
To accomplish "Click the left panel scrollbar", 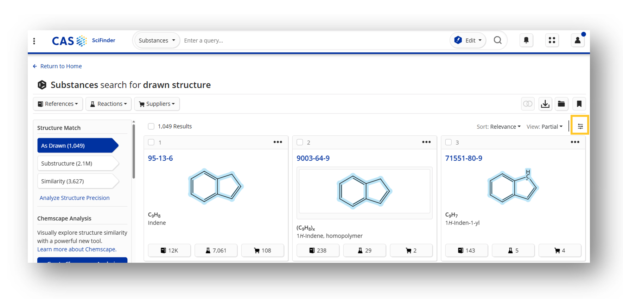I will coord(134,151).
